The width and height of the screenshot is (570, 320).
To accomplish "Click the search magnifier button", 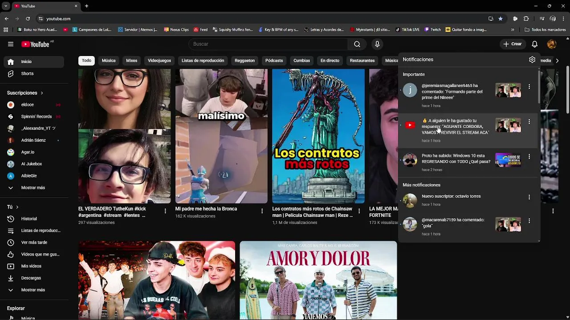I will coord(357,44).
